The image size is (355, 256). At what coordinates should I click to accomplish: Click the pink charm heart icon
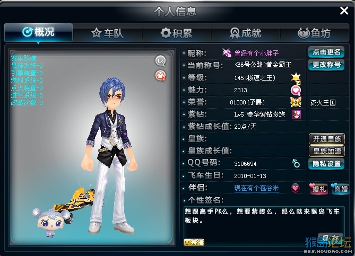click(x=296, y=91)
